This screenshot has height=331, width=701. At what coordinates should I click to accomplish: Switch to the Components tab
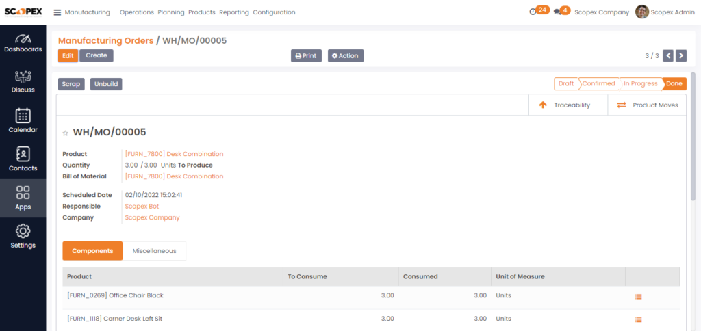coord(92,251)
